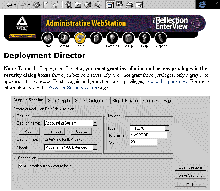
Task: Open the Help question mark icon
Action: tap(144, 38)
